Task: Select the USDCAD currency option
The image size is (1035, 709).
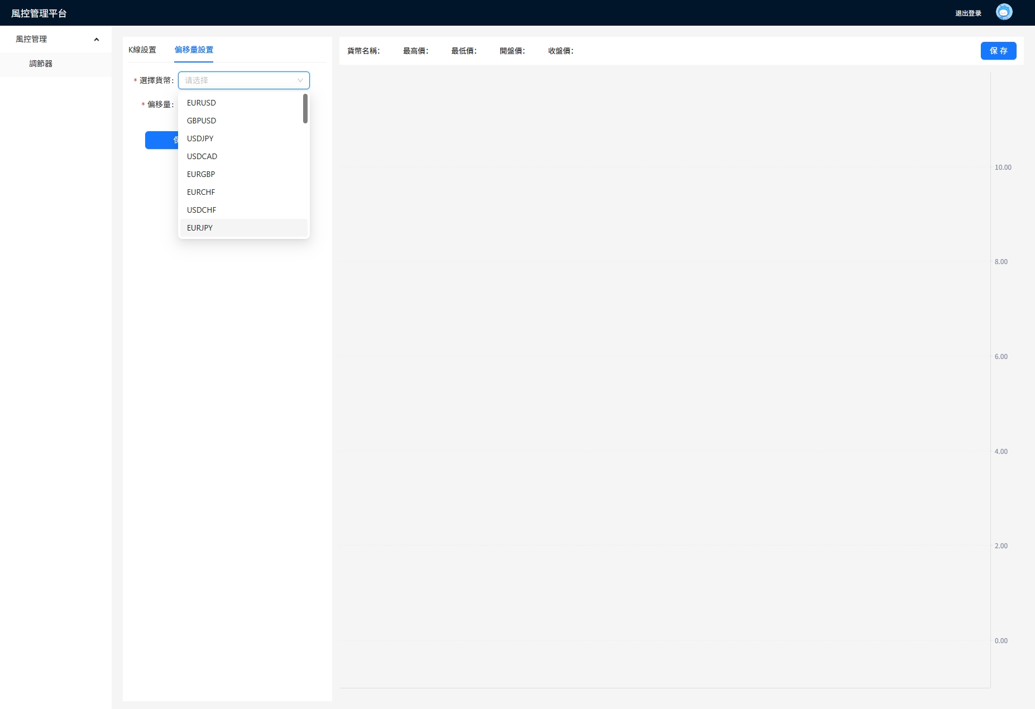Action: pos(202,156)
